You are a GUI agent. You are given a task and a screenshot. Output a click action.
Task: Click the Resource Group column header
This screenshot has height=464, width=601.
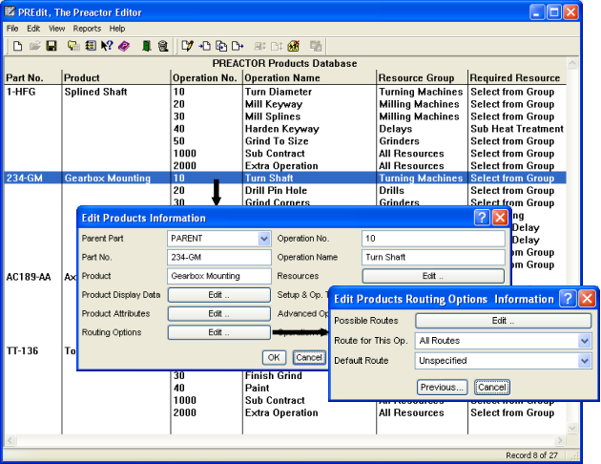pos(416,78)
